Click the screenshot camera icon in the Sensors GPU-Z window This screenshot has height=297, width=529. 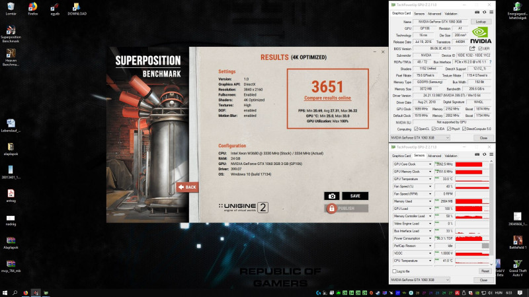click(477, 154)
